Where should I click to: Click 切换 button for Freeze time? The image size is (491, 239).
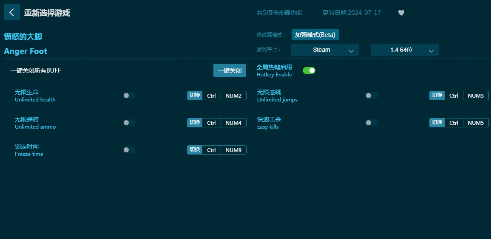[x=195, y=150]
